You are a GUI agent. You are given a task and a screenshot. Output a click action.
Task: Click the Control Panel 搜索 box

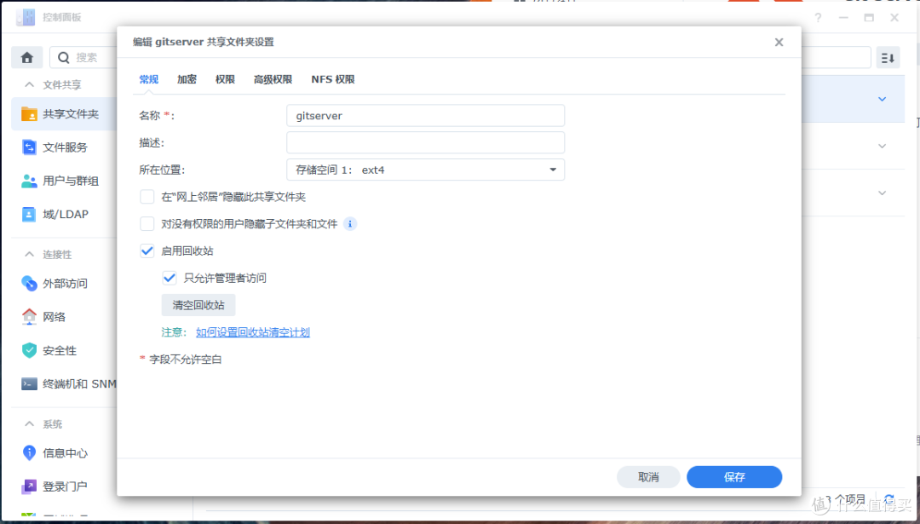point(83,57)
